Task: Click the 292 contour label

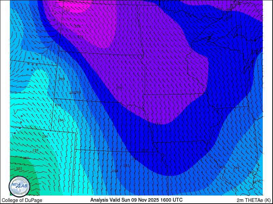Action: click(58, 105)
